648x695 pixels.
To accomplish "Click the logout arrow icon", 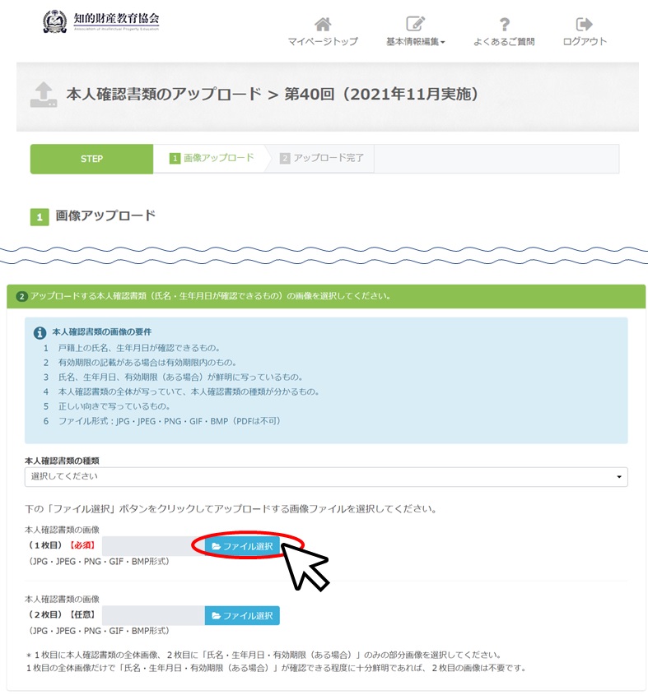I will coord(585,25).
